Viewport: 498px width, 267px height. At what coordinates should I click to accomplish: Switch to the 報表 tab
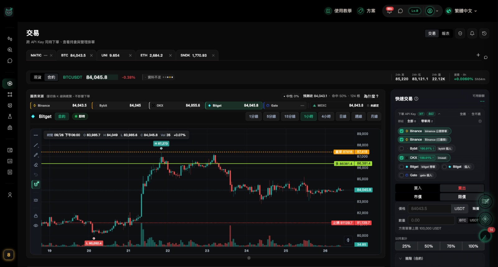pos(445,33)
